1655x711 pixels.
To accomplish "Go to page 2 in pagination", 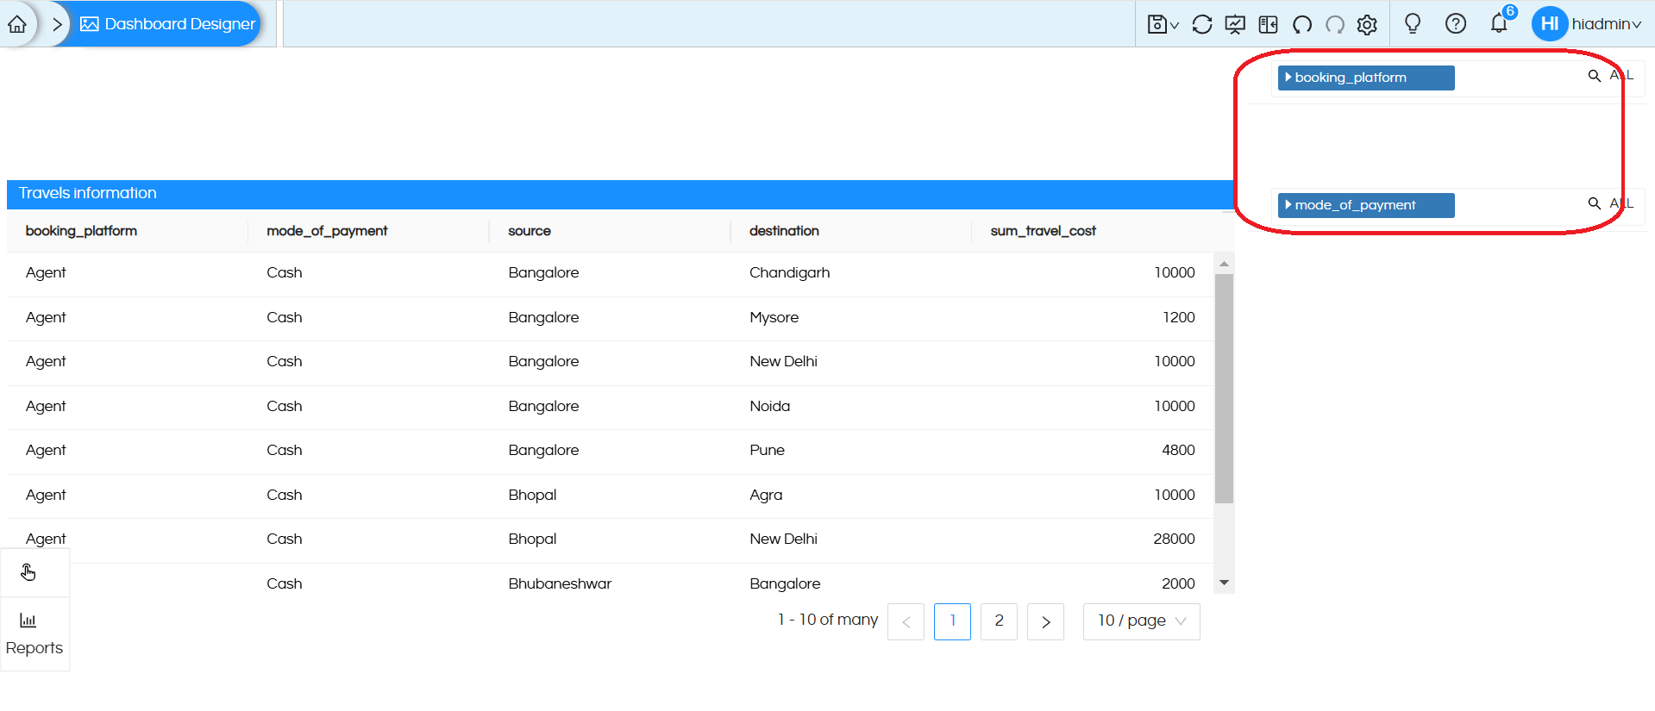I will (x=999, y=621).
